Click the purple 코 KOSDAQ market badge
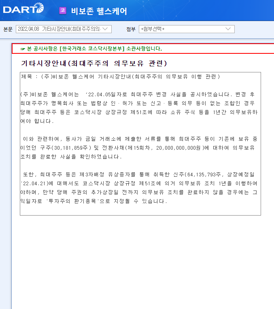This screenshot has height=309, width=274. 63,11
